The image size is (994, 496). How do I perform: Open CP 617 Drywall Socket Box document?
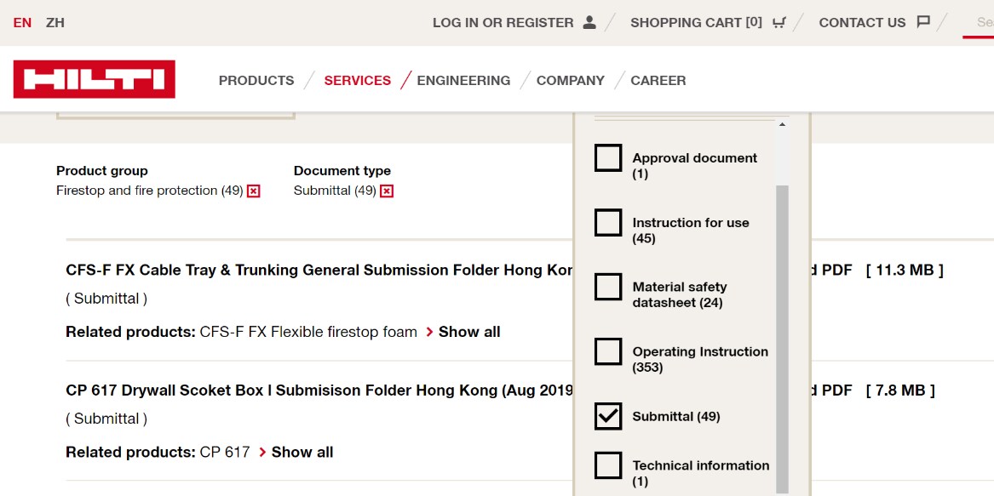click(319, 391)
